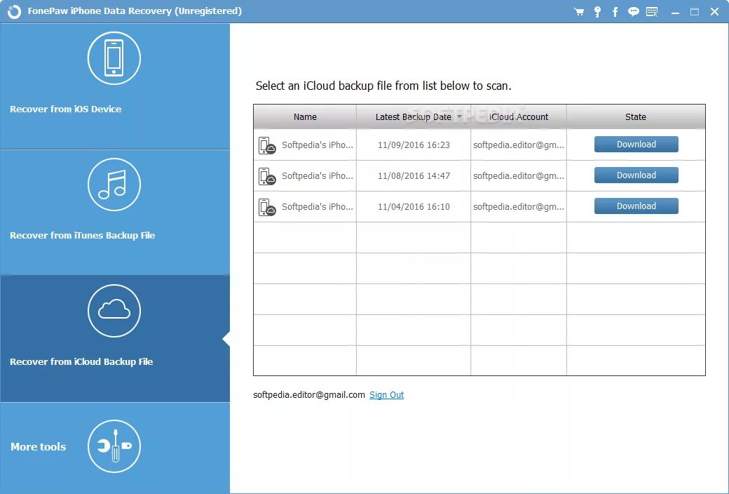Click the date 11/09/2016 16:23

pos(414,145)
